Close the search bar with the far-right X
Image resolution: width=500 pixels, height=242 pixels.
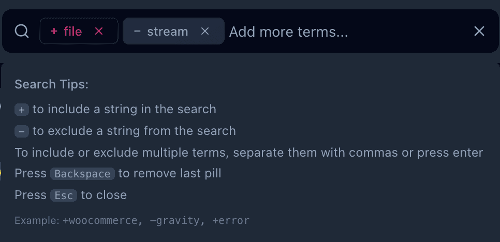pos(479,32)
